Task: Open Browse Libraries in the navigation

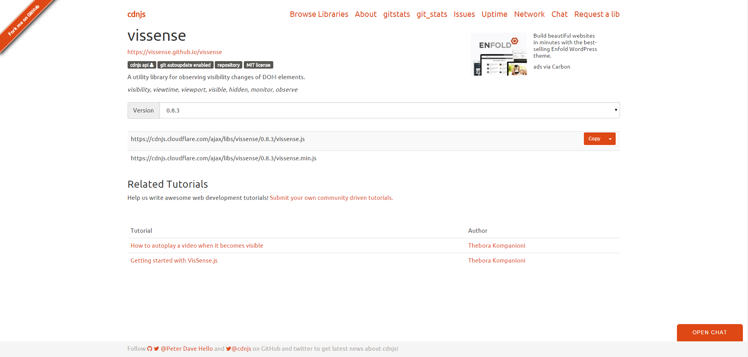Action: click(x=319, y=14)
